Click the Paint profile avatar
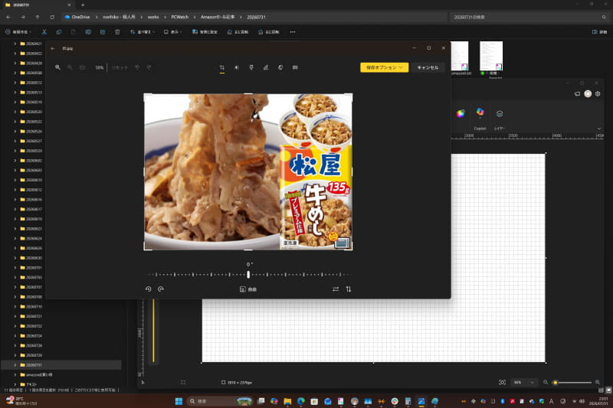Image resolution: width=613 pixels, height=408 pixels. 588,93
